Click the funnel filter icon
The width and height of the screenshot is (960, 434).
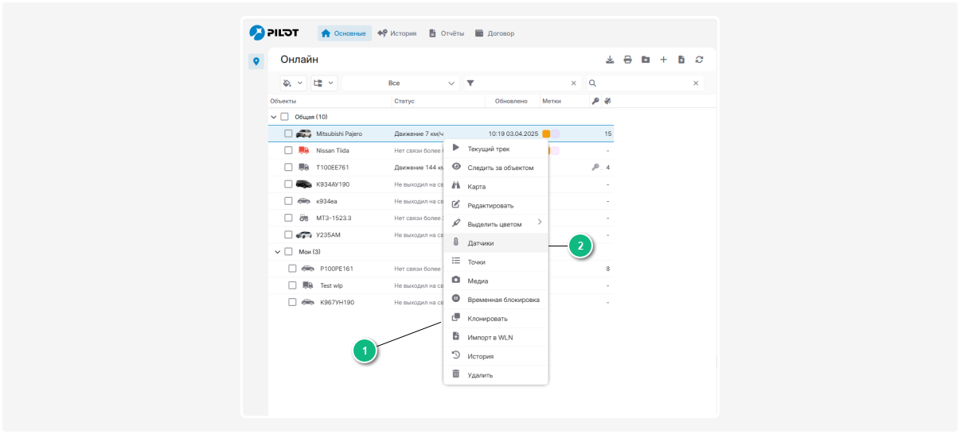tap(470, 83)
